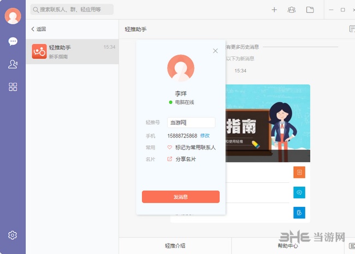This screenshot has height=254, width=355.
Task: Select the 轻推助手 conversation row
Action: [x=72, y=51]
